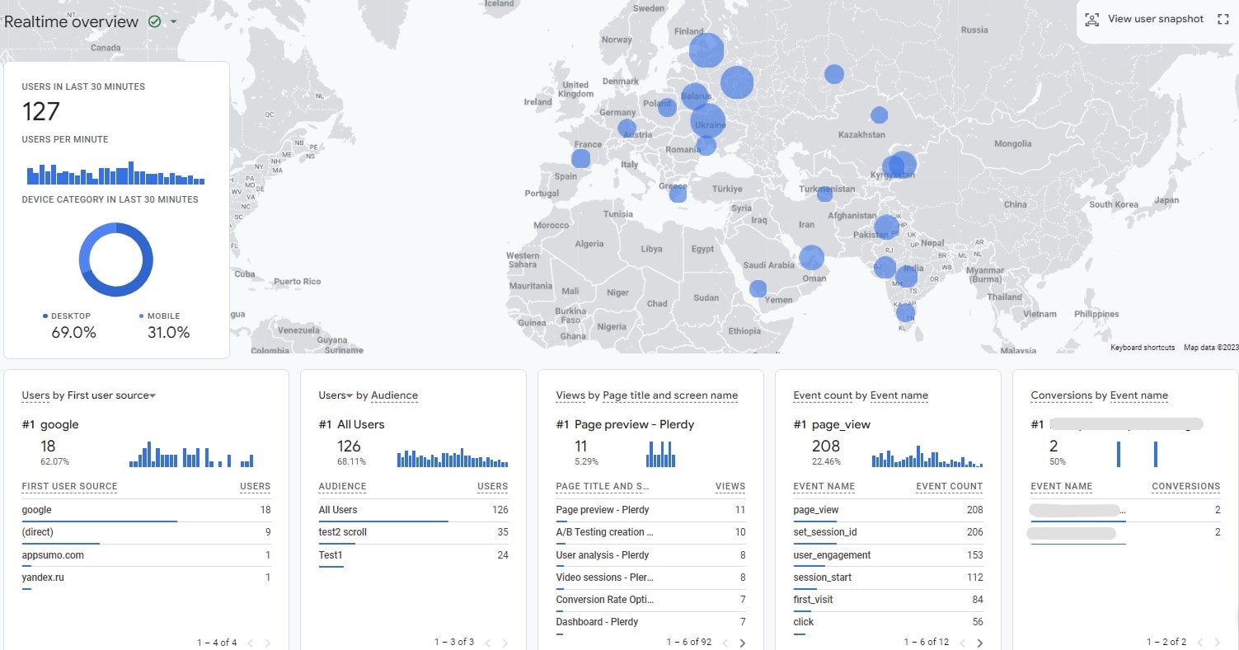1239x650 pixels.
Task: Enter fullscreen map with expand icon
Action: (1223, 19)
